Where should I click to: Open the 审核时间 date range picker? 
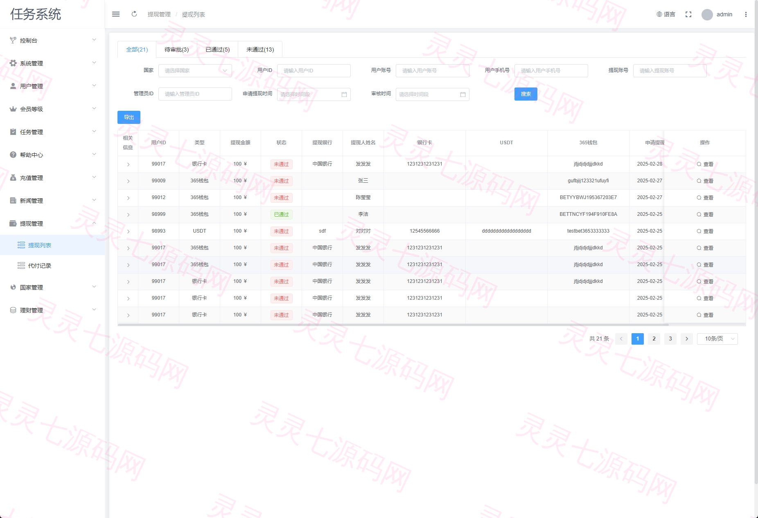[x=433, y=94]
